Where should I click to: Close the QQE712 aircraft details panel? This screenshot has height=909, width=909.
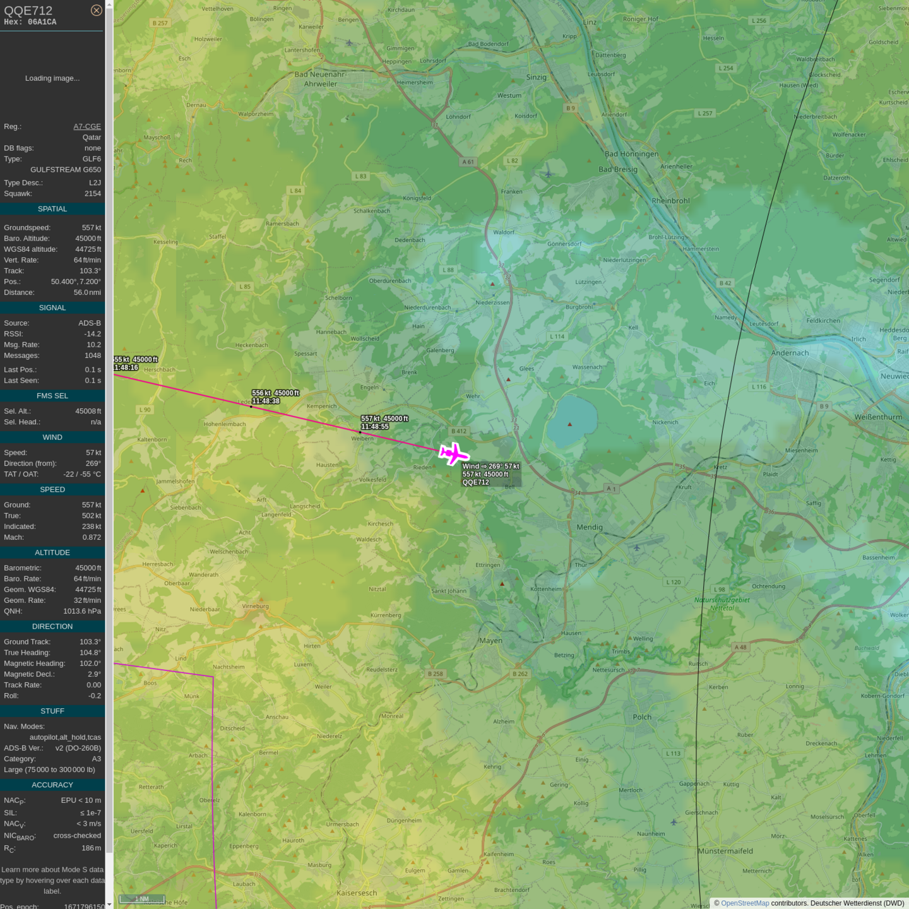click(96, 10)
